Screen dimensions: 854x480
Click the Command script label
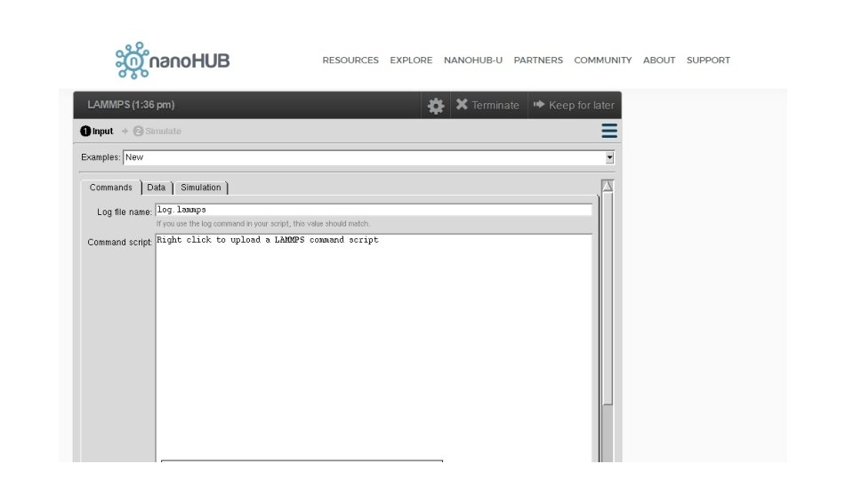coord(119,242)
